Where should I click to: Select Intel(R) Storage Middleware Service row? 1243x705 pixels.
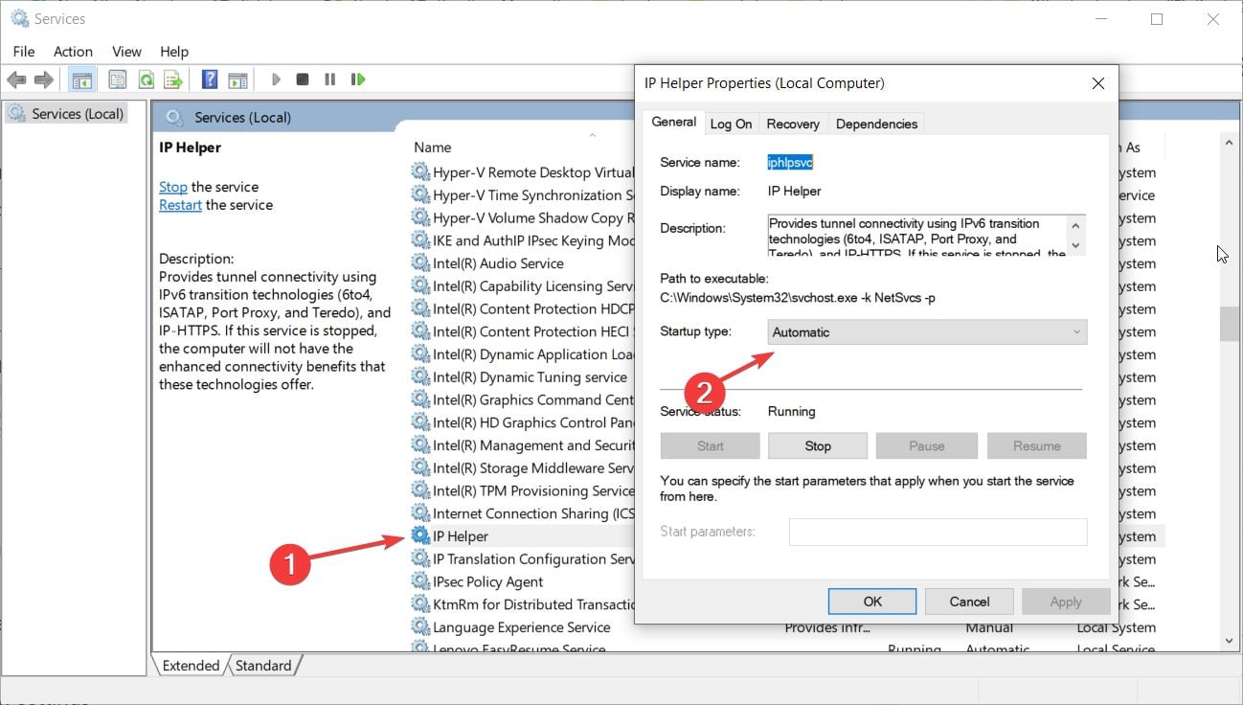point(522,468)
